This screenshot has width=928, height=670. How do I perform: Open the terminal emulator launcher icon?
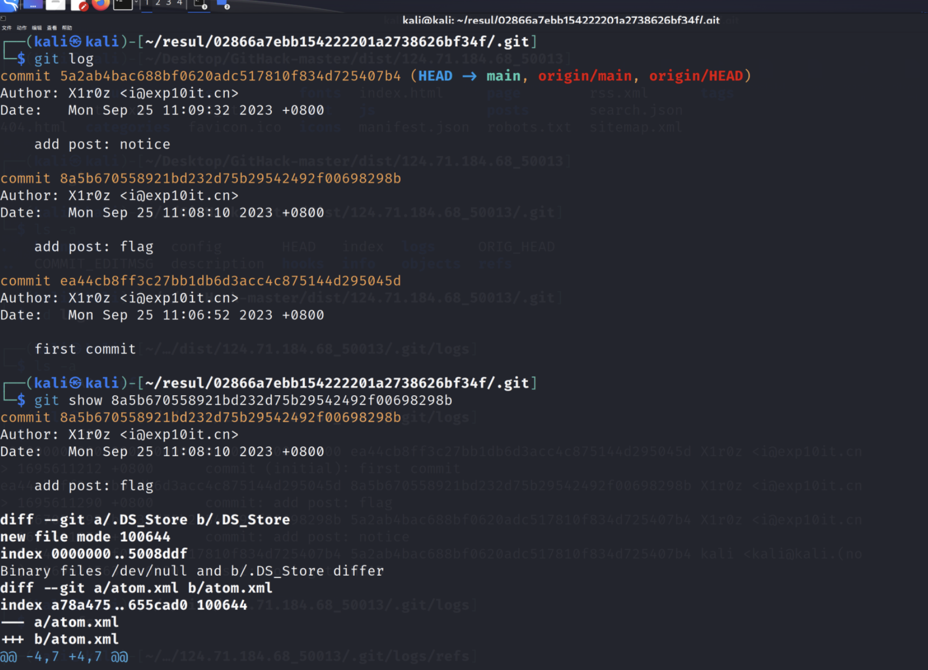[123, 5]
